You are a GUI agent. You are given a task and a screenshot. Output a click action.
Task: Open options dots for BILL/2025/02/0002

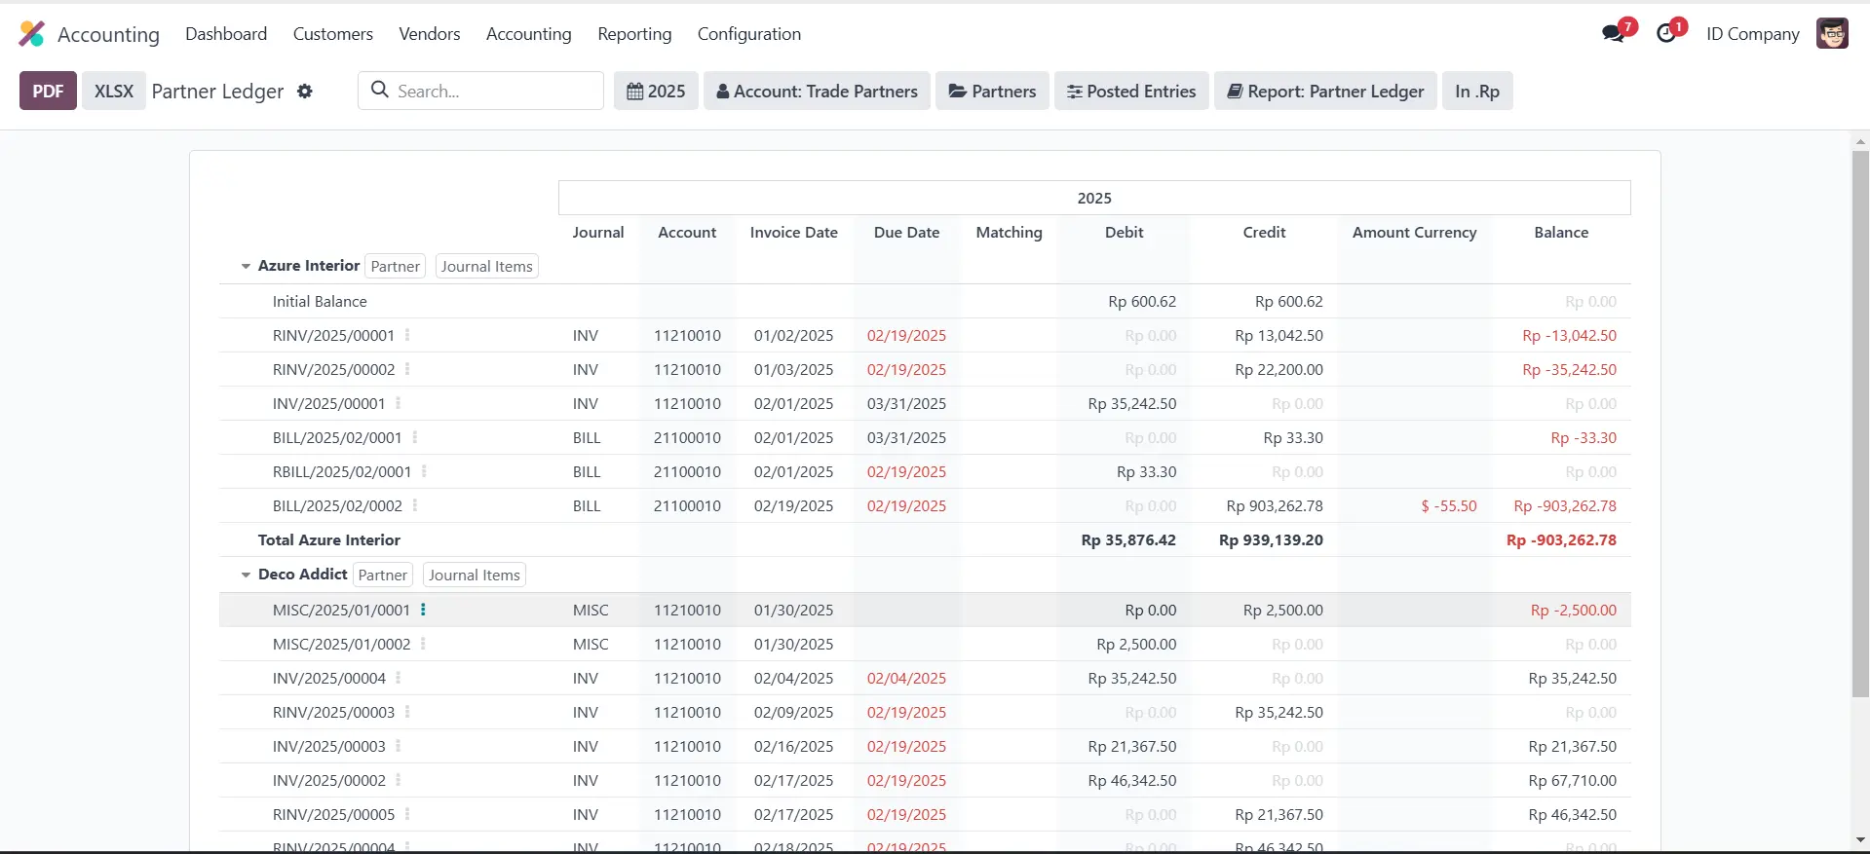point(415,505)
